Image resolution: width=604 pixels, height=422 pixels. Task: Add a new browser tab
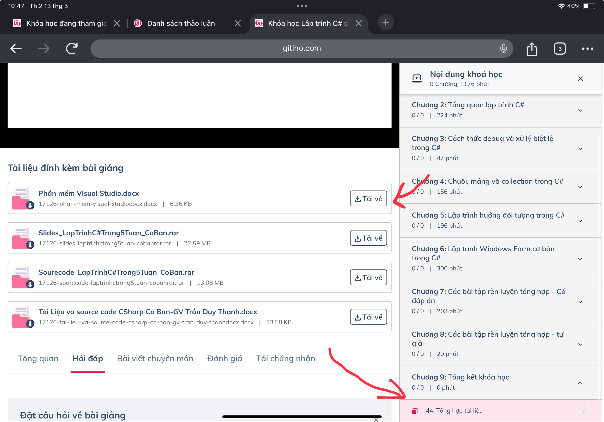(385, 22)
